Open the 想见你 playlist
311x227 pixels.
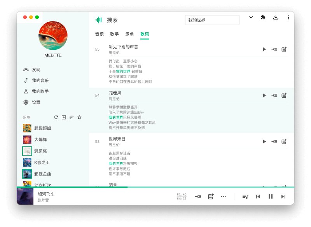tap(35, 151)
